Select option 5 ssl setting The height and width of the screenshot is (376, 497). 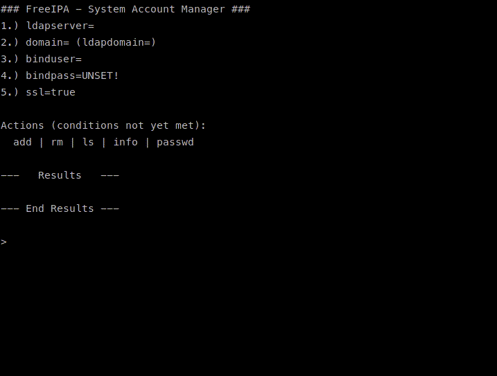coord(38,92)
